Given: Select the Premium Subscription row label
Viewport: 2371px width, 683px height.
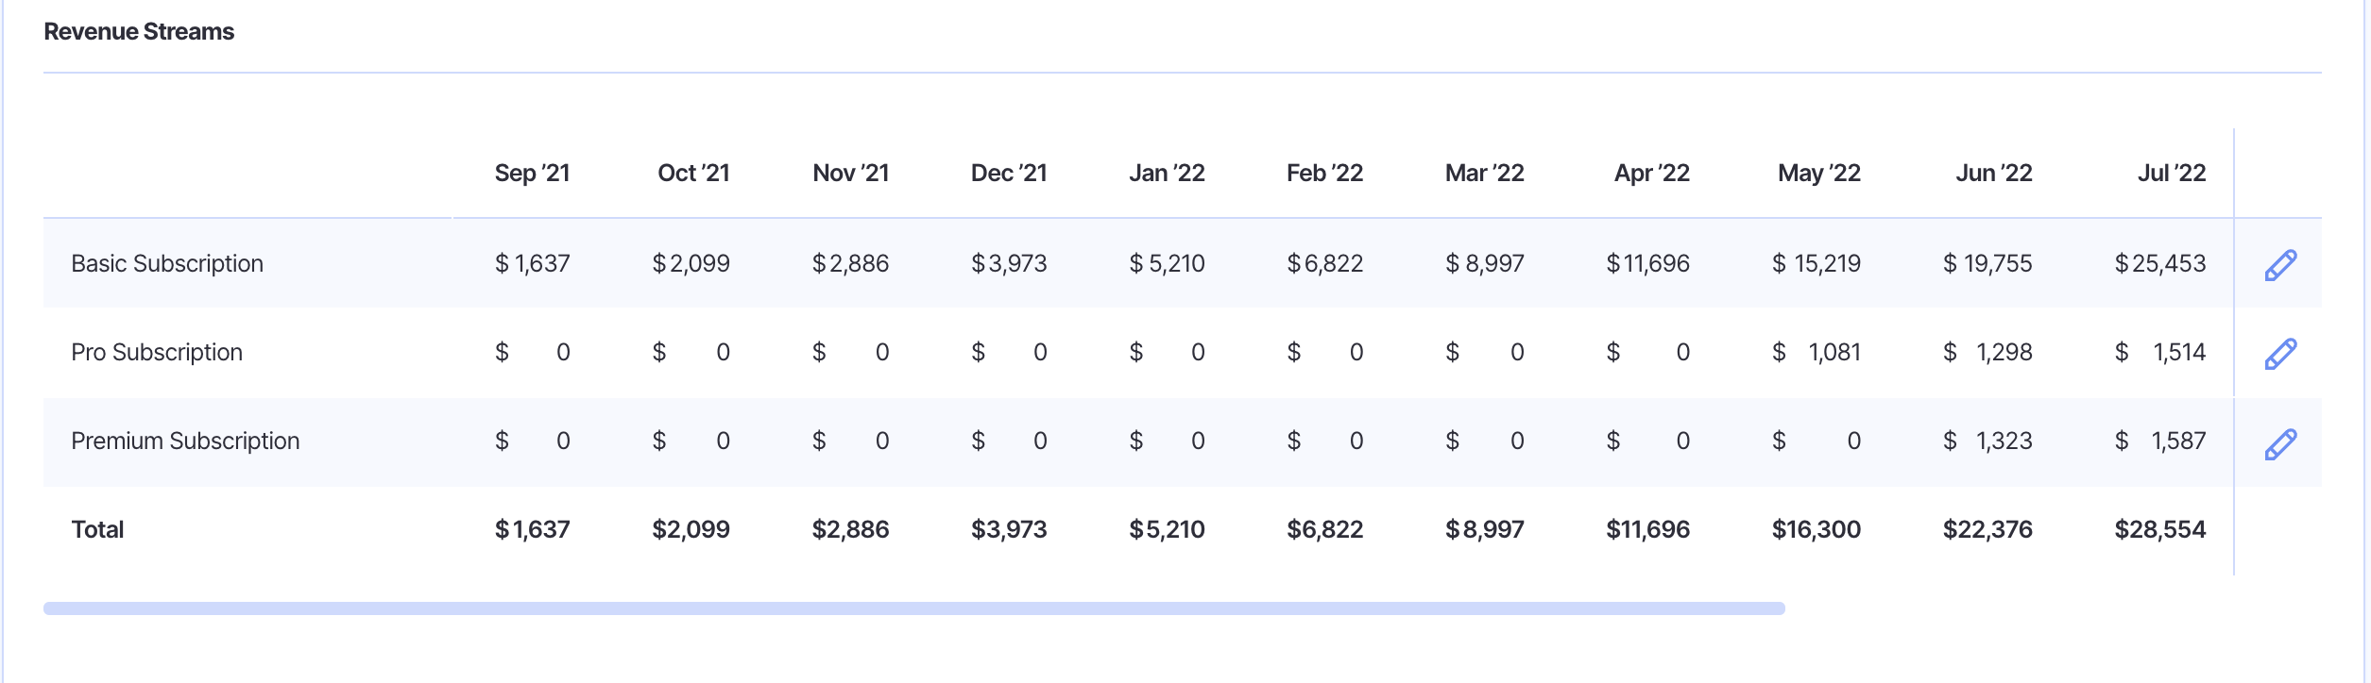Looking at the screenshot, I should click(x=185, y=441).
